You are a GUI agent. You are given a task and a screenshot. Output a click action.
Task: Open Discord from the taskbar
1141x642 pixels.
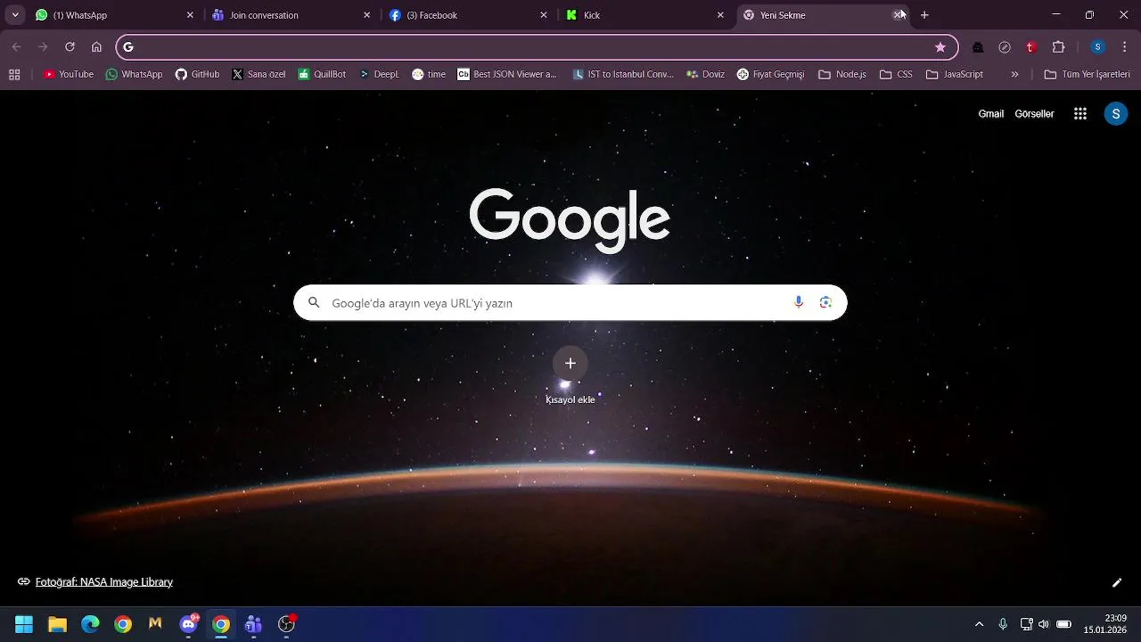coord(188,624)
